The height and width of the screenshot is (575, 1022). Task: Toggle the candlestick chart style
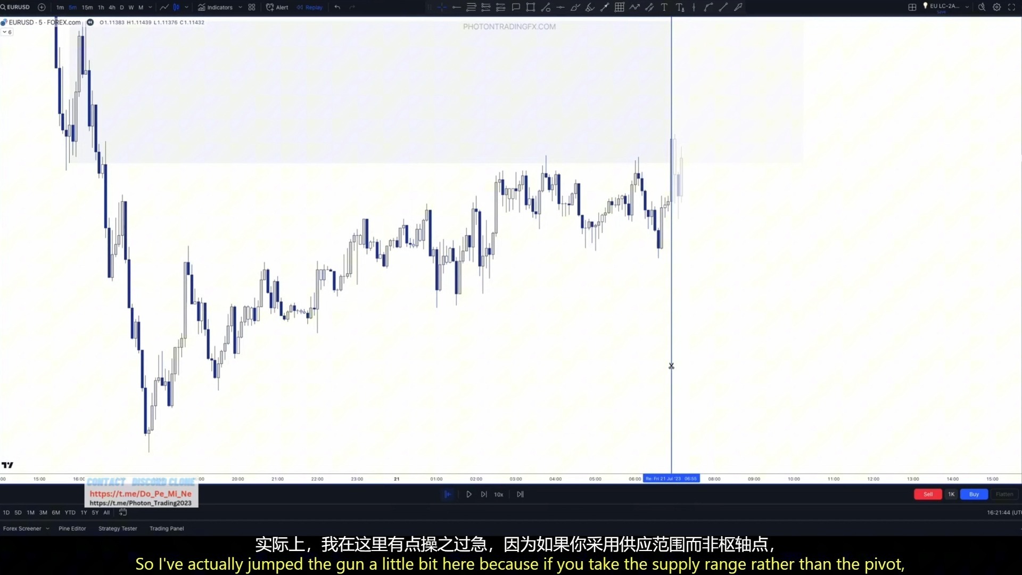click(176, 7)
